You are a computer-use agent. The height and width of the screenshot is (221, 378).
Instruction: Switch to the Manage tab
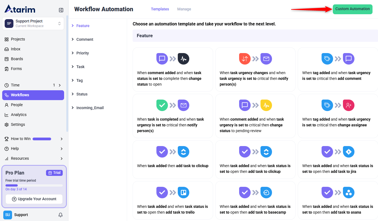coord(184,9)
